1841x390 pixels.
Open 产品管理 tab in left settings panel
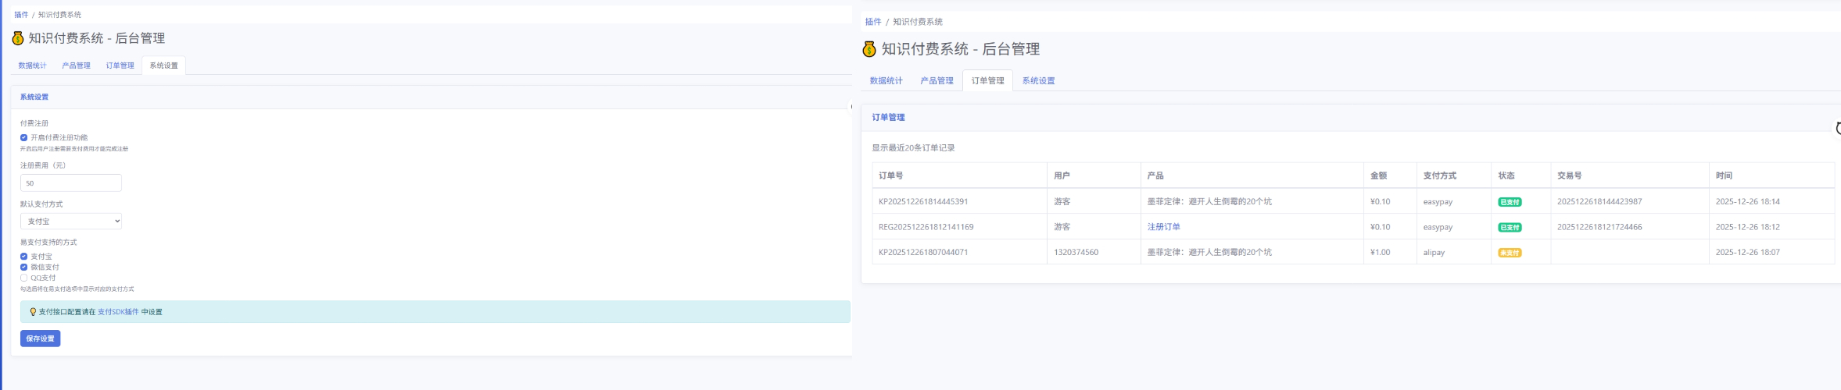[77, 66]
